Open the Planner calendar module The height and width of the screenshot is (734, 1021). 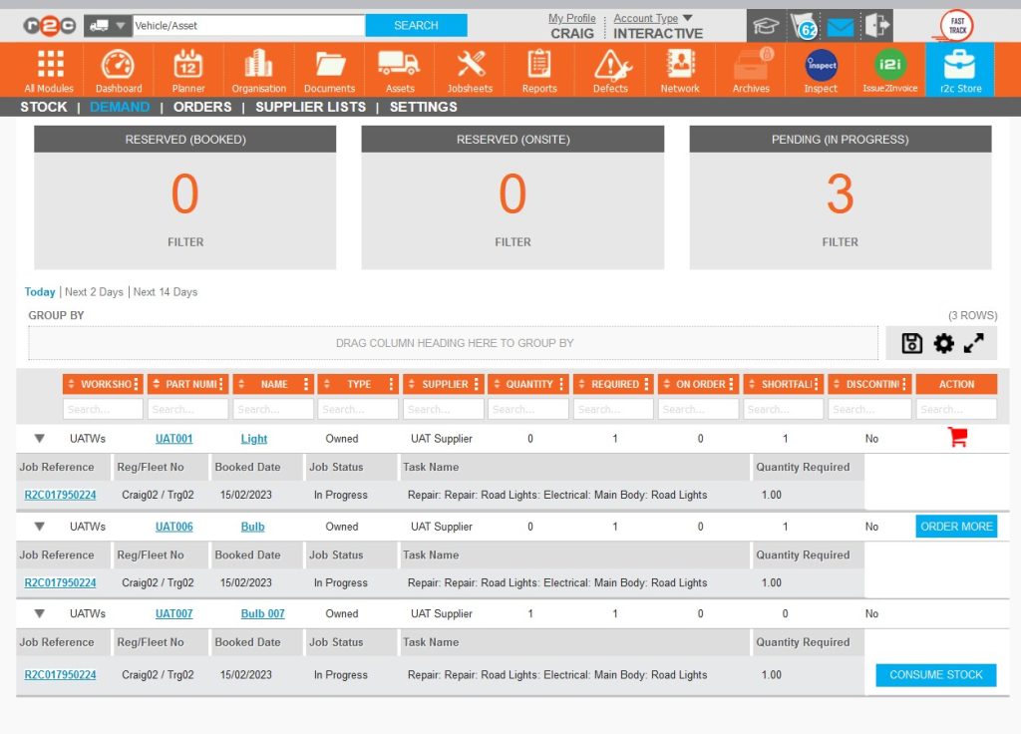[188, 70]
